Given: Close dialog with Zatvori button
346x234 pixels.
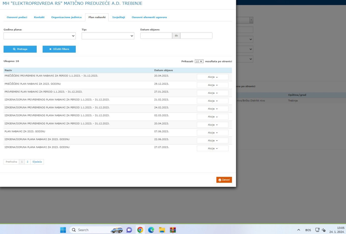Looking at the screenshot, I should click(224, 180).
